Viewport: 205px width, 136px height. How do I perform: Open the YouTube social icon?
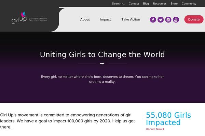point(176,19)
